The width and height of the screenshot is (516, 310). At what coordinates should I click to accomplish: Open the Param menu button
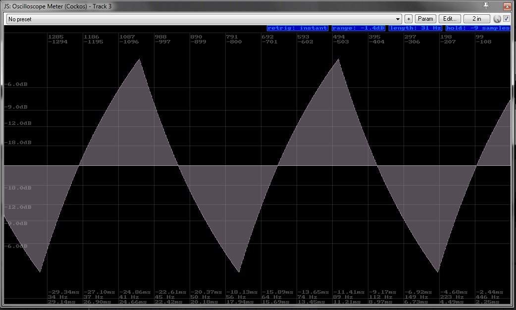click(425, 19)
